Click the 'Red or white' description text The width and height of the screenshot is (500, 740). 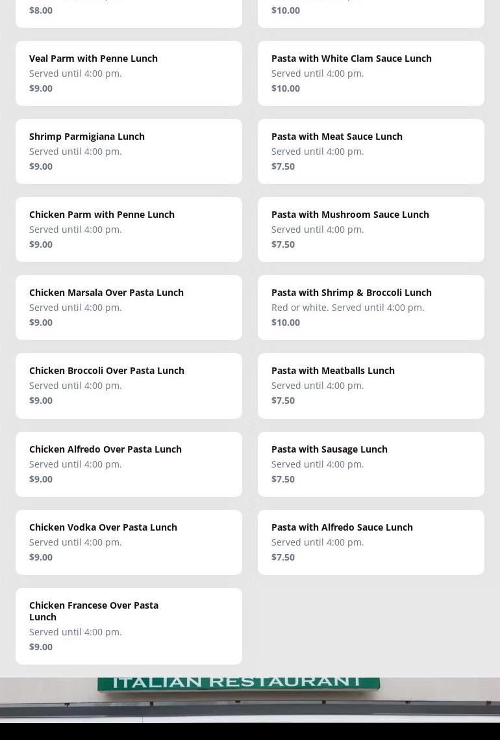point(347,308)
